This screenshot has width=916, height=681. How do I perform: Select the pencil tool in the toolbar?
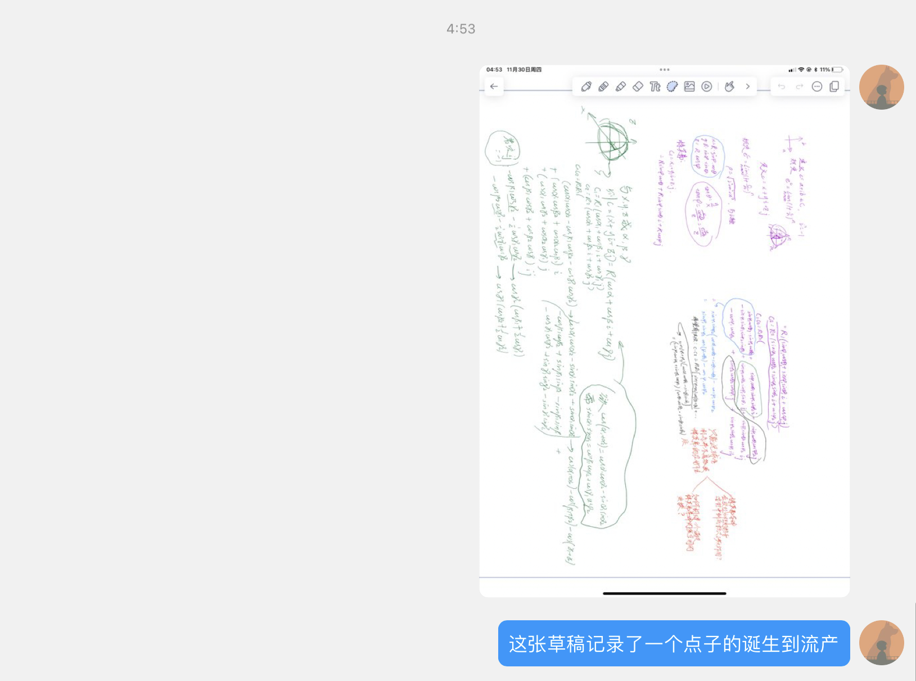(x=603, y=87)
